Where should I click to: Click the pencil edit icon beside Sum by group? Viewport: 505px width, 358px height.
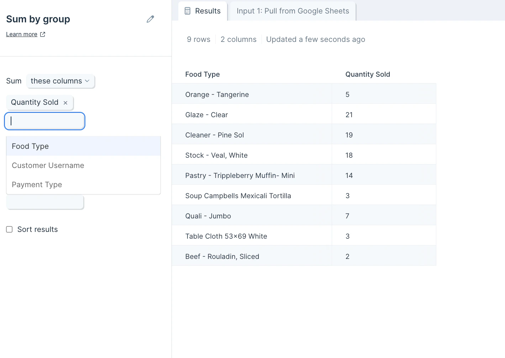coord(150,19)
